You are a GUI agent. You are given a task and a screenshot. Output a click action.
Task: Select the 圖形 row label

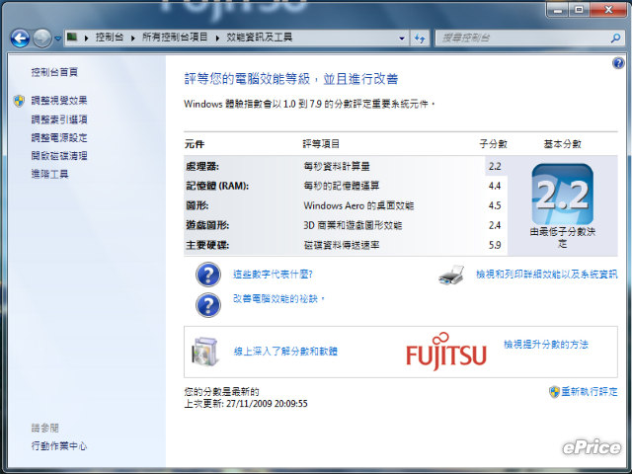click(197, 205)
